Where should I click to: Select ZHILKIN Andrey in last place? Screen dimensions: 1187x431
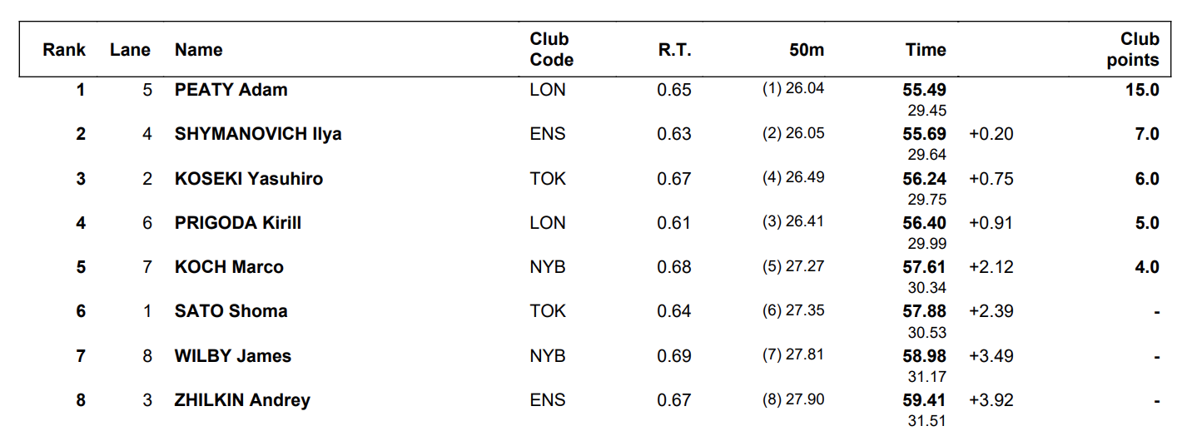coord(242,400)
